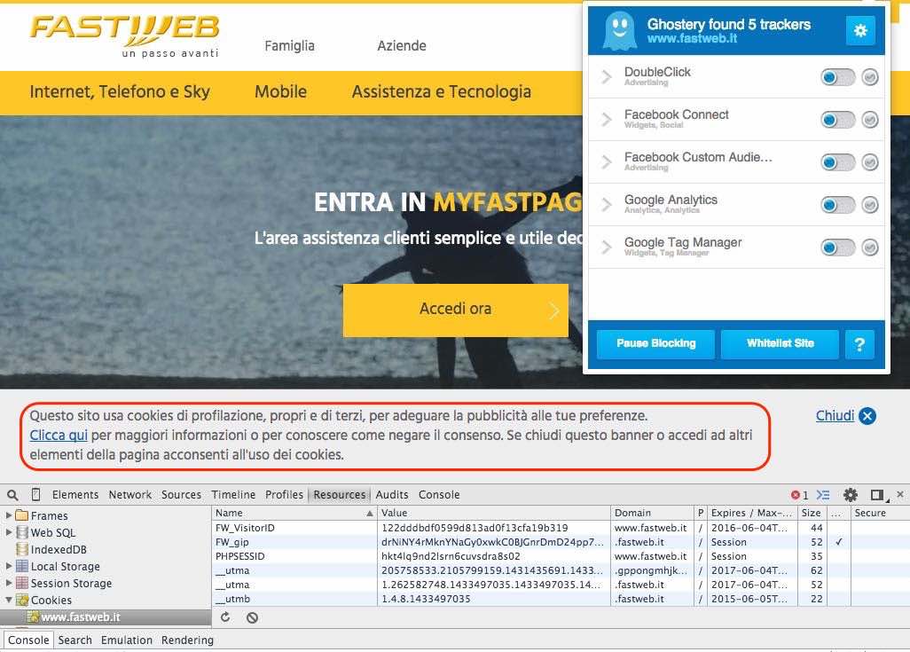
Task: Click the Pause Blocking button
Action: [655, 343]
